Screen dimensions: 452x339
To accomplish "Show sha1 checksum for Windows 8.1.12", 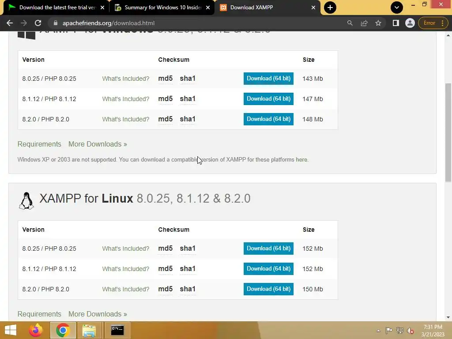I will click(x=188, y=99).
